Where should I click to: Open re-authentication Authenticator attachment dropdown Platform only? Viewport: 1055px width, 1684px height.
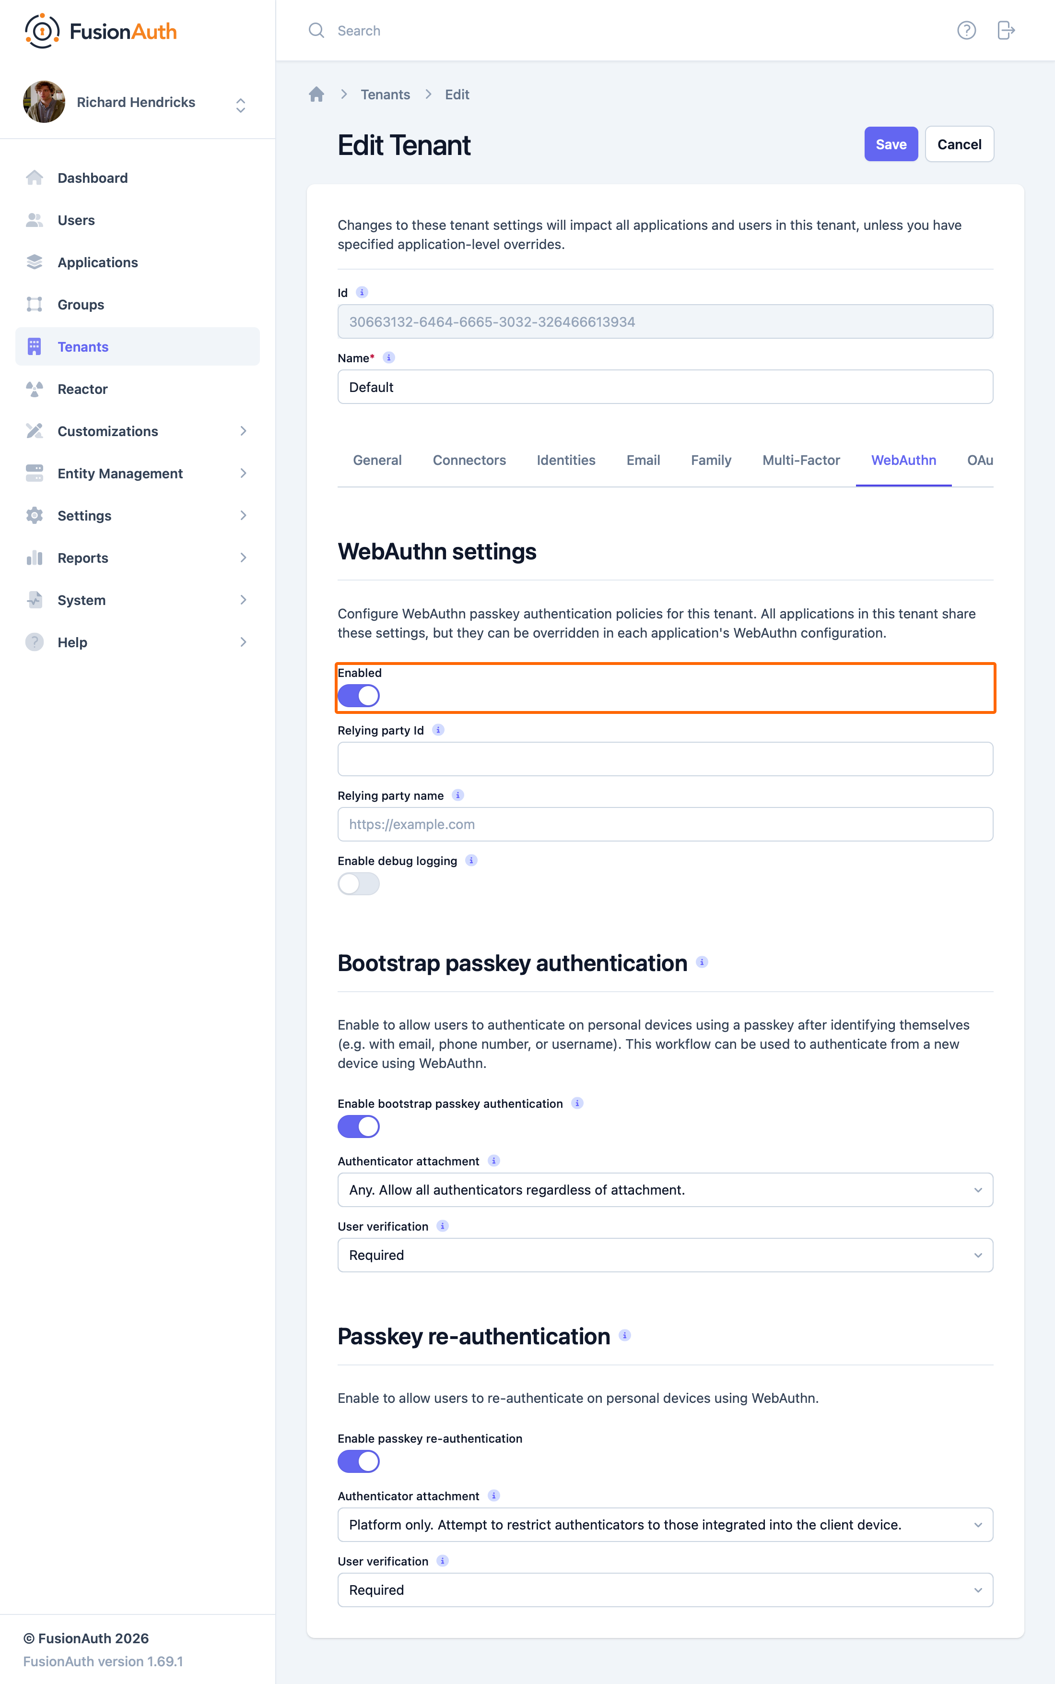click(x=665, y=1525)
